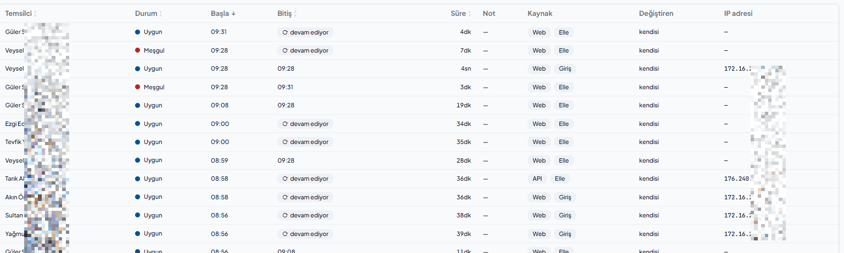Screen dimensions: 844x253
Task: Click the start time 09:31
Action: point(219,32)
